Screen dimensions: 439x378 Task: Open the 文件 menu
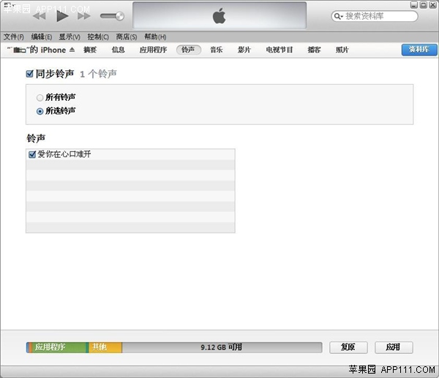pos(14,37)
